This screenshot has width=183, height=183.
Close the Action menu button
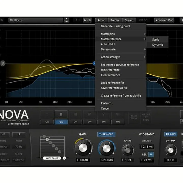(101, 20)
